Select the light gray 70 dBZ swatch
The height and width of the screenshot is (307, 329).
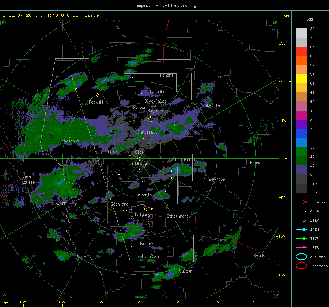tap(301, 33)
